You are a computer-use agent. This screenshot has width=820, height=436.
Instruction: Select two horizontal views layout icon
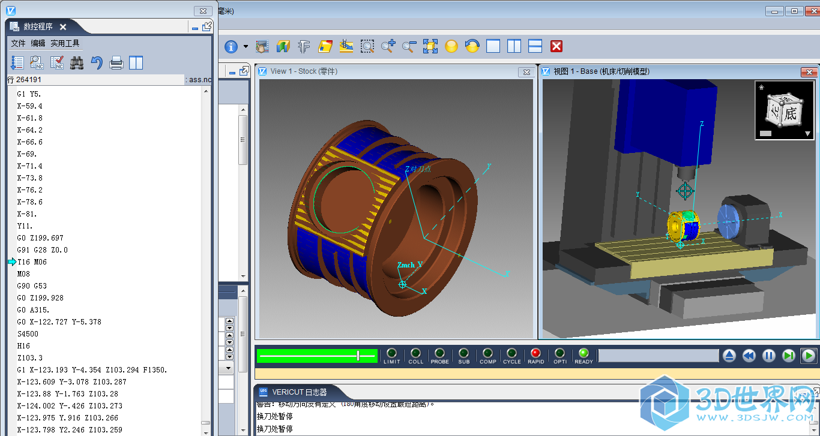click(535, 46)
